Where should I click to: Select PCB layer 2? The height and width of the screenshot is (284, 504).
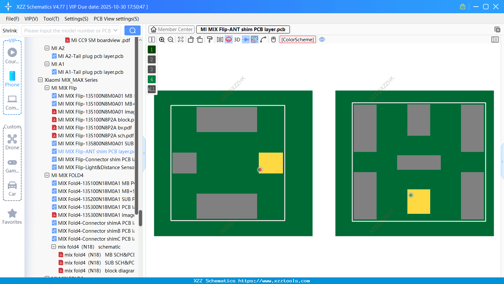(152, 60)
